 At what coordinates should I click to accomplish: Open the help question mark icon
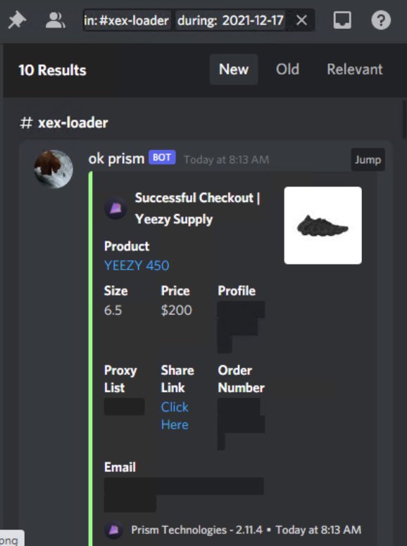click(381, 20)
